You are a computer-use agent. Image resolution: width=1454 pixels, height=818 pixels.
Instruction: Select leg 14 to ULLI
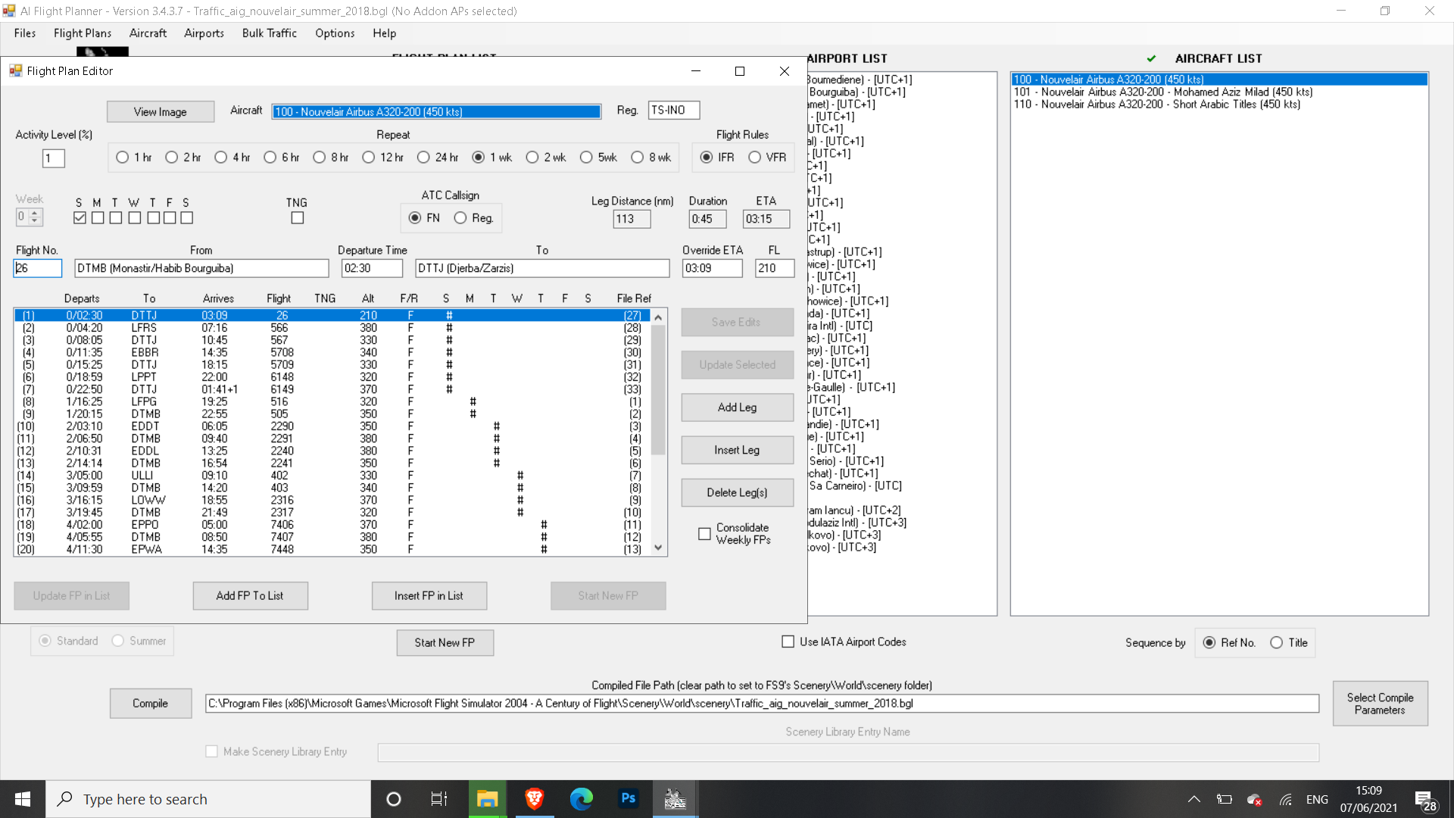[332, 476]
